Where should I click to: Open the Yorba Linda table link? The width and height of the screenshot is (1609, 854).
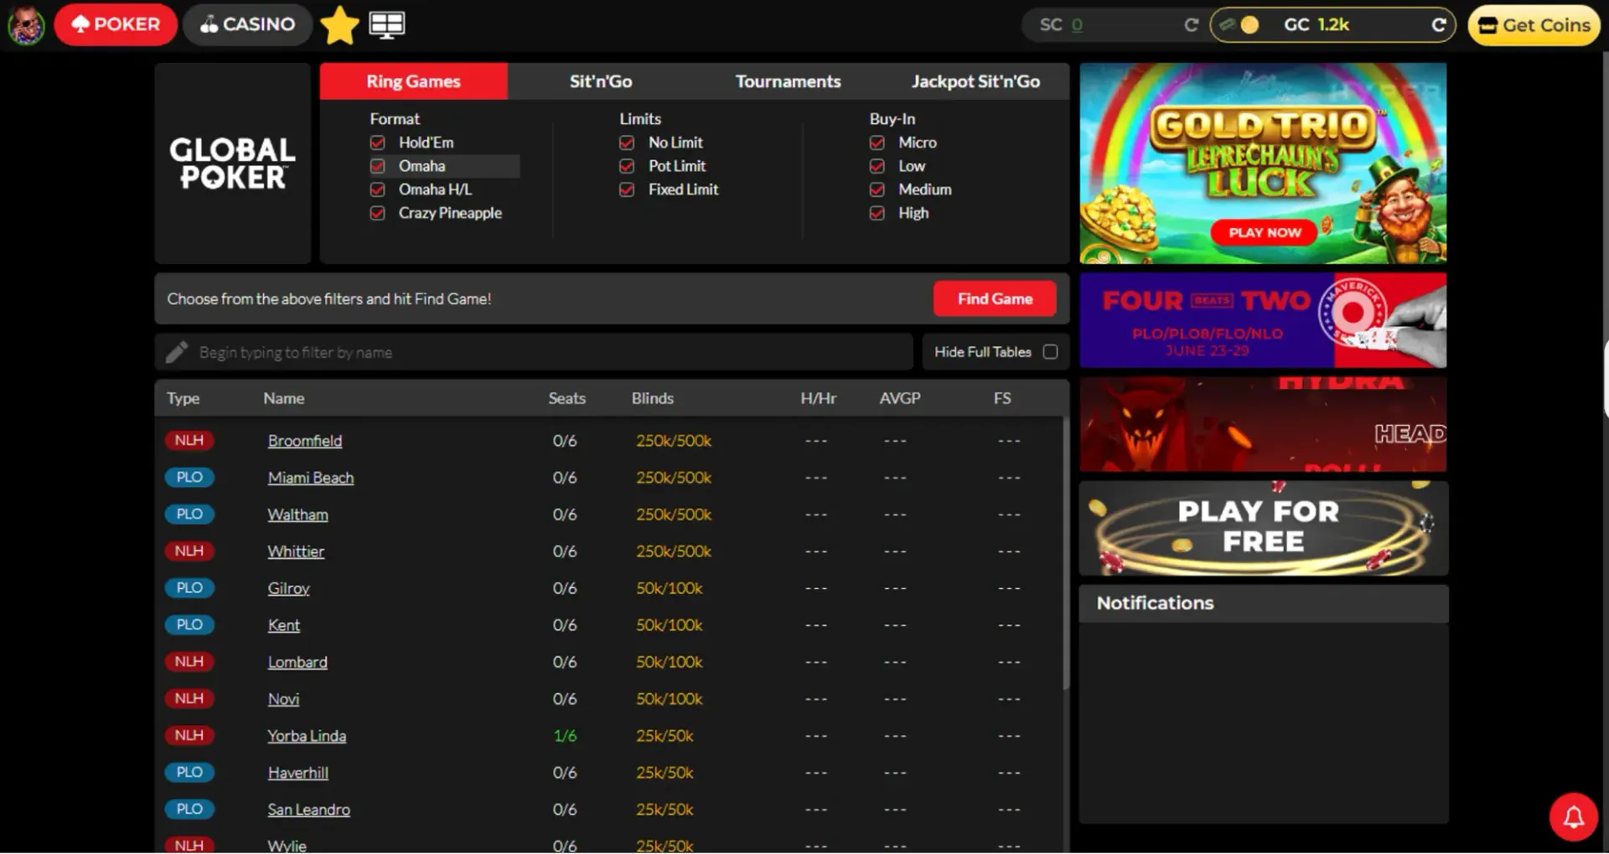point(307,736)
